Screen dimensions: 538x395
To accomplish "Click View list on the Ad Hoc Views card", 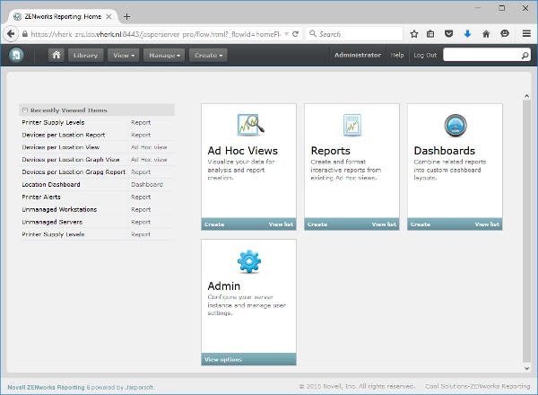I will (x=281, y=224).
